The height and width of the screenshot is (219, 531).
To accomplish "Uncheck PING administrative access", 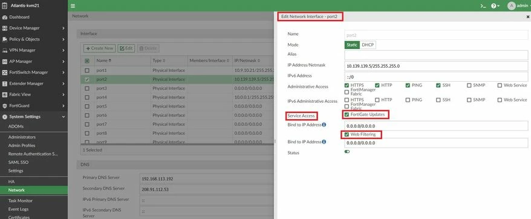I will click(x=408, y=85).
